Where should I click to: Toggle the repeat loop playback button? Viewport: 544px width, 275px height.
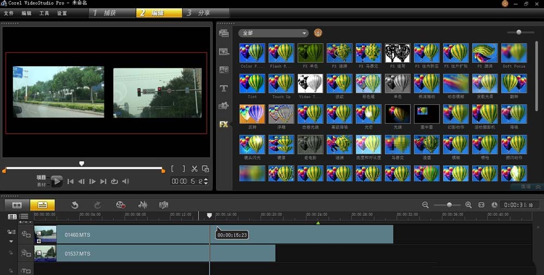114,182
